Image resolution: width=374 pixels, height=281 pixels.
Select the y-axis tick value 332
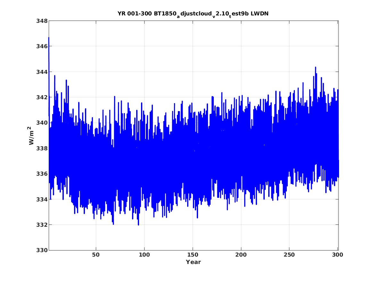[42, 225]
